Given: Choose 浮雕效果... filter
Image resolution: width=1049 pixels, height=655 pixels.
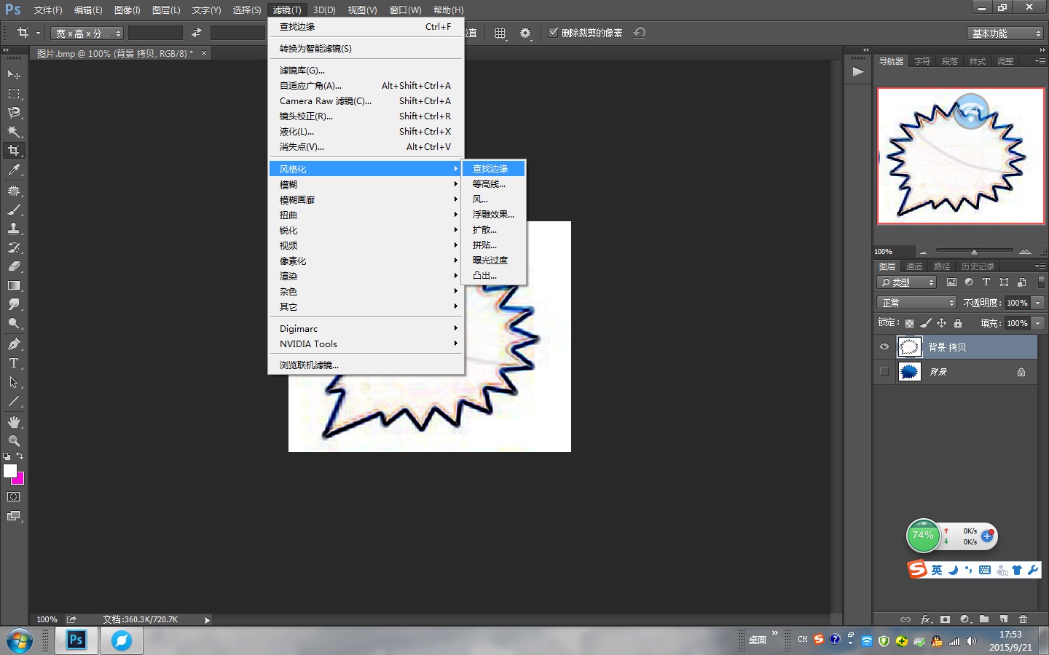Looking at the screenshot, I should [493, 214].
